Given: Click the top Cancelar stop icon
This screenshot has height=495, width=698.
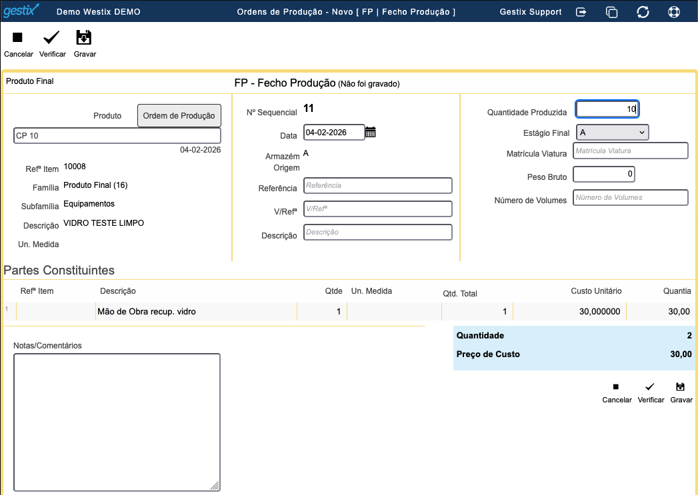Looking at the screenshot, I should (18, 38).
